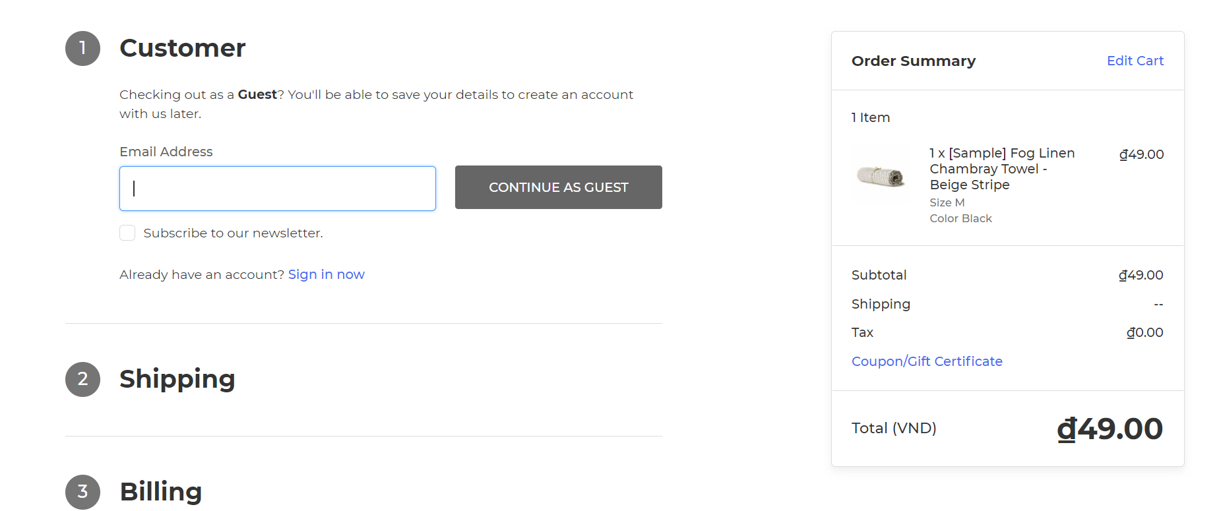Click the Email Address field label
Image resolution: width=1219 pixels, height=511 pixels.
166,152
